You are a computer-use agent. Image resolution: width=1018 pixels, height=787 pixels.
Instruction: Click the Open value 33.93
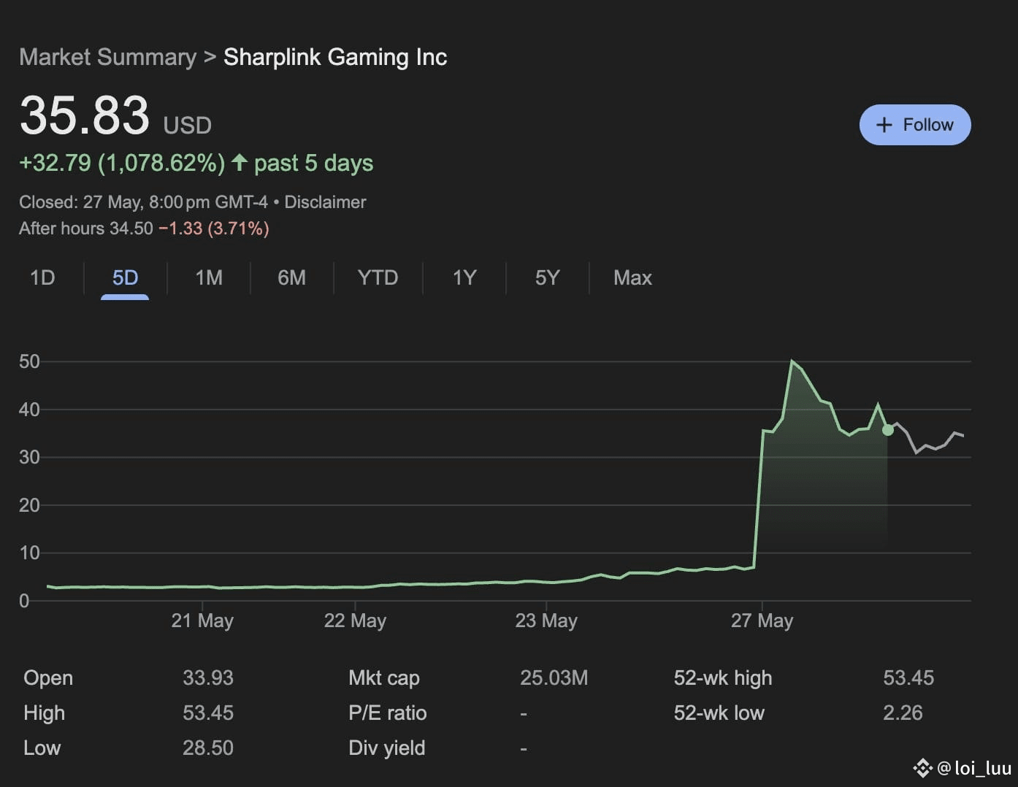click(208, 677)
